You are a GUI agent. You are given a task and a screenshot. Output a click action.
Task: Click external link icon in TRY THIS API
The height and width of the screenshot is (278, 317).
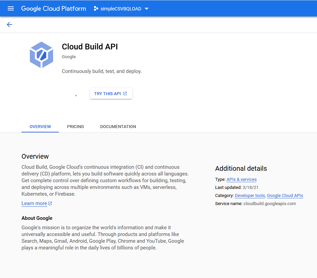point(125,93)
